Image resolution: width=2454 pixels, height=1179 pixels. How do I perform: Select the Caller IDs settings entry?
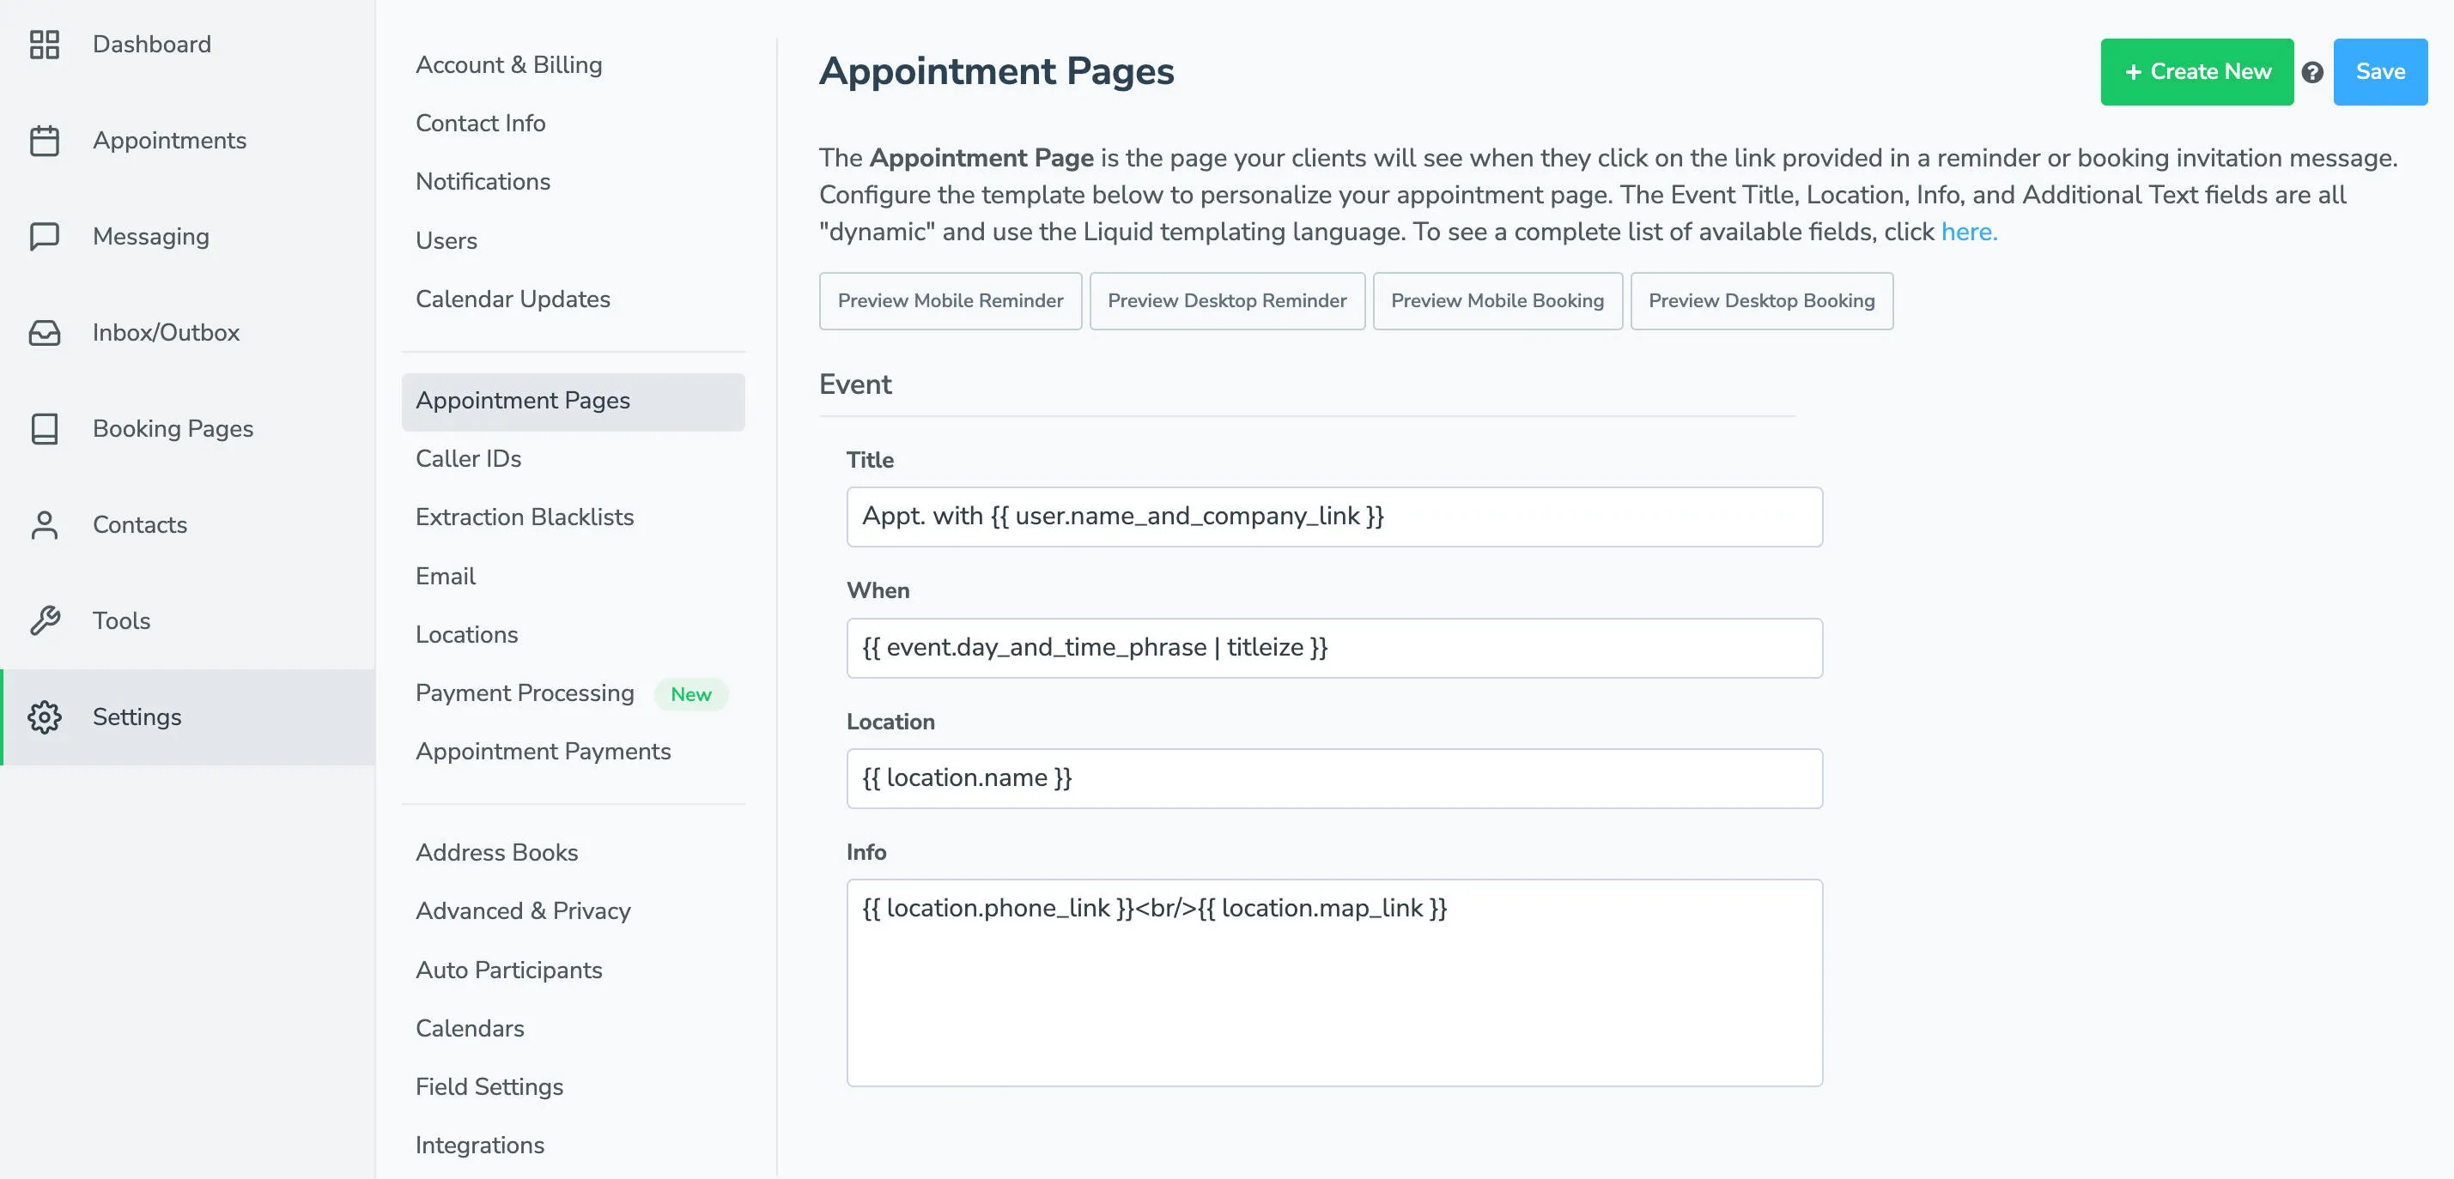[x=468, y=458]
